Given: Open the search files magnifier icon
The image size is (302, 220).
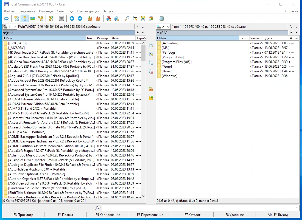Looking at the screenshot, I should [x=127, y=18].
